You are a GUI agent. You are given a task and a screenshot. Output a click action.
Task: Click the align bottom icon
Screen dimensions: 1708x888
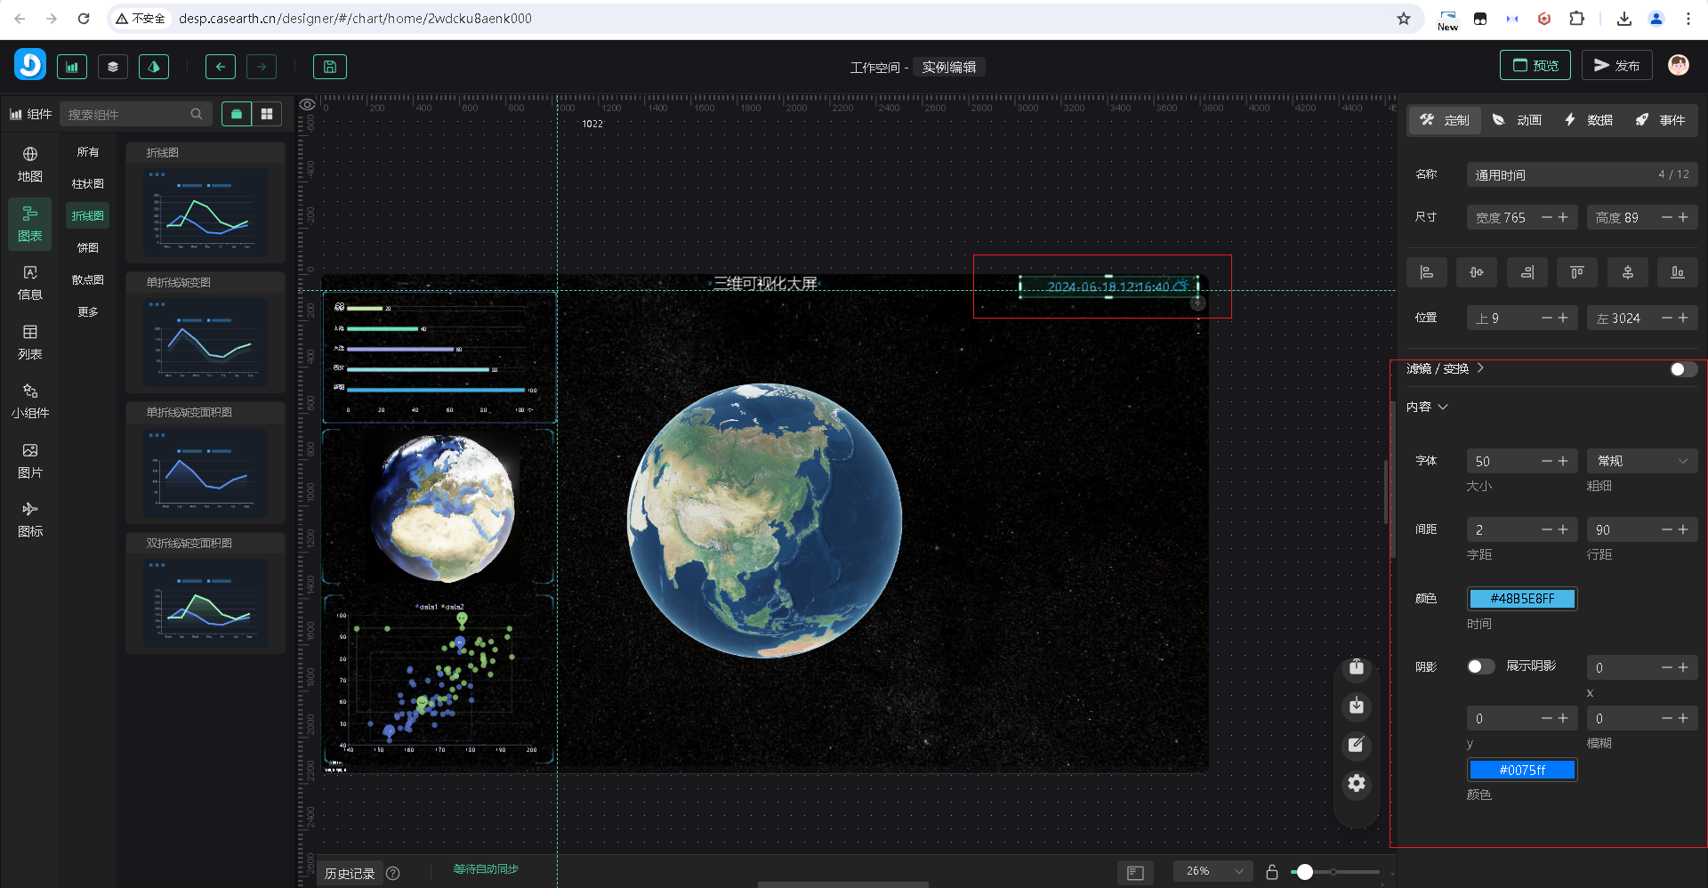pos(1677,272)
